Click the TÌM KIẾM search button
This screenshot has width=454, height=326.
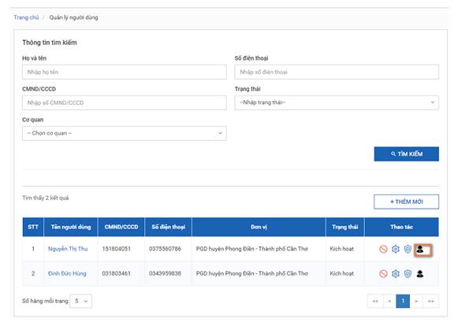(x=407, y=154)
